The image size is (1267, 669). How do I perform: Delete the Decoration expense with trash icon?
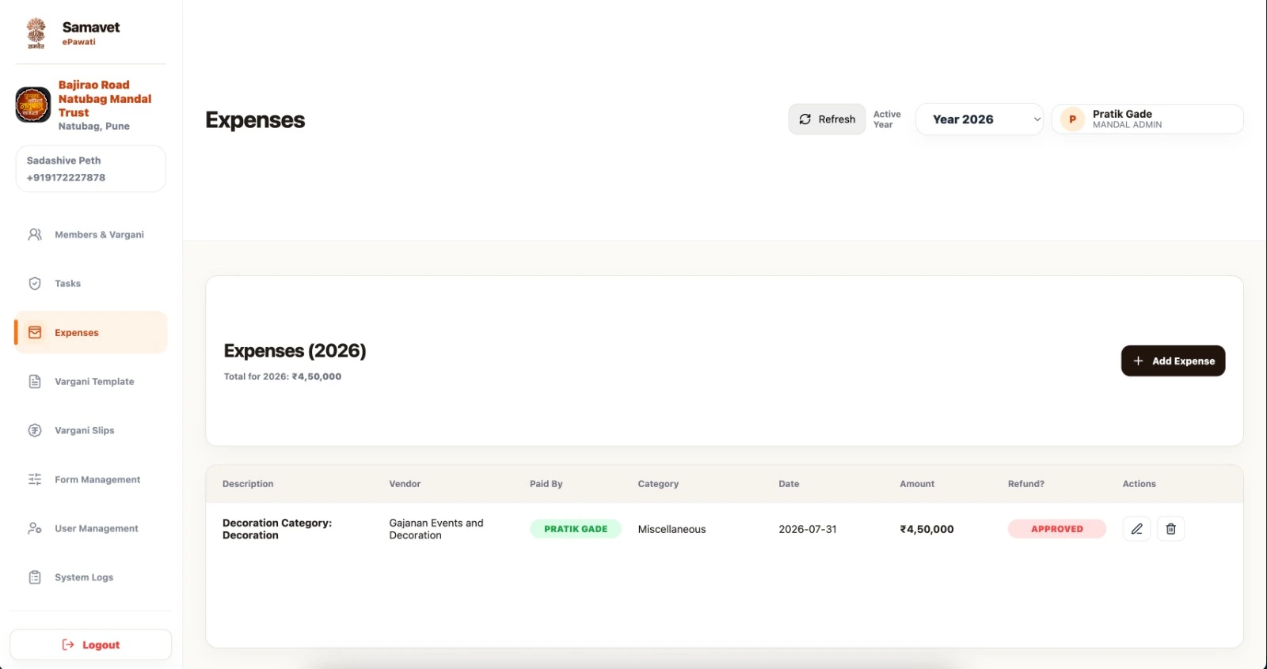click(1171, 529)
